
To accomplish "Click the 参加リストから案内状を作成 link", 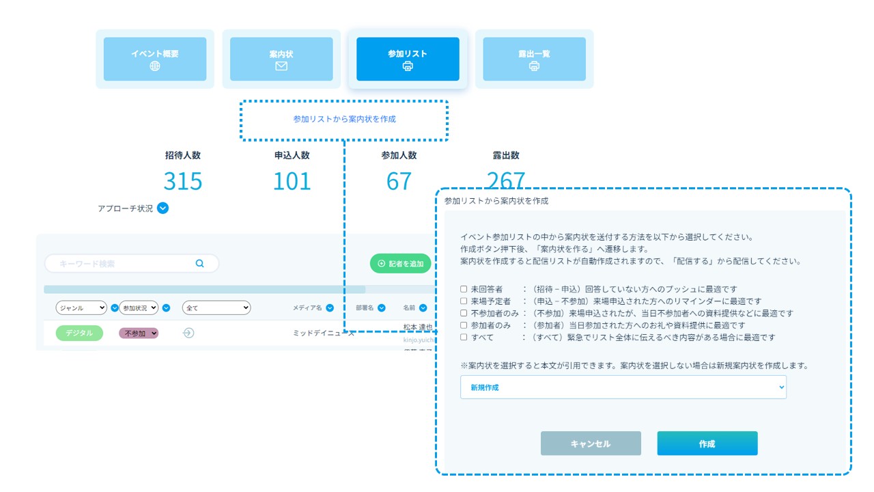I will (x=344, y=119).
